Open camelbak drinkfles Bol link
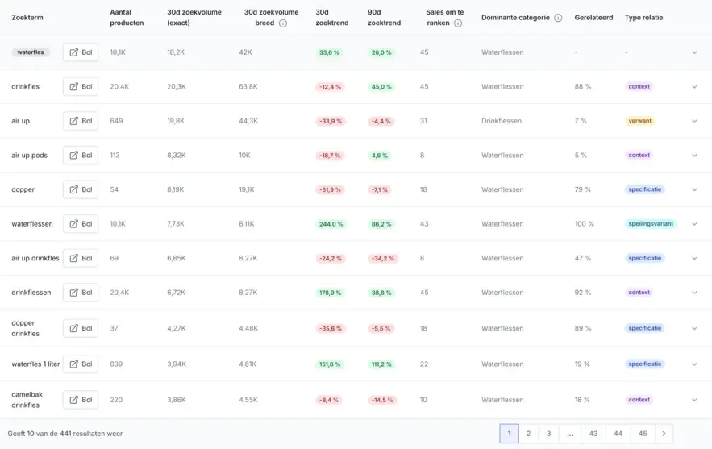Screen dimensions: 712x449 click(x=81, y=400)
